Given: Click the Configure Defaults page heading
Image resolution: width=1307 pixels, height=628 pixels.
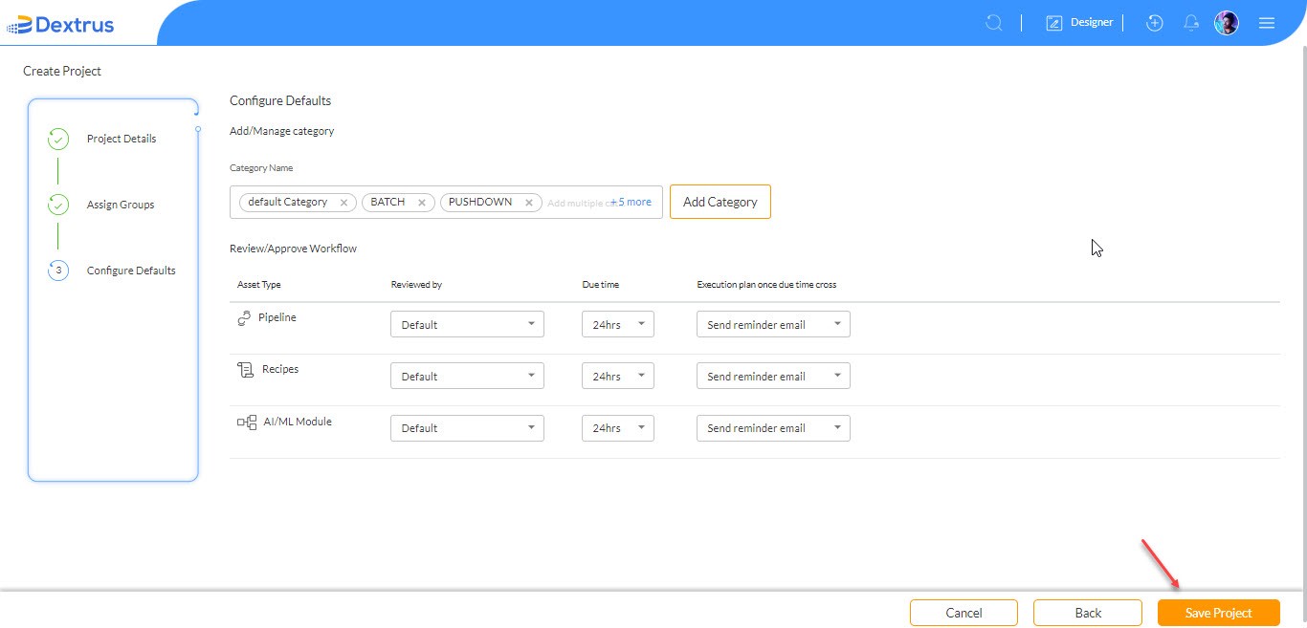Looking at the screenshot, I should 280,100.
